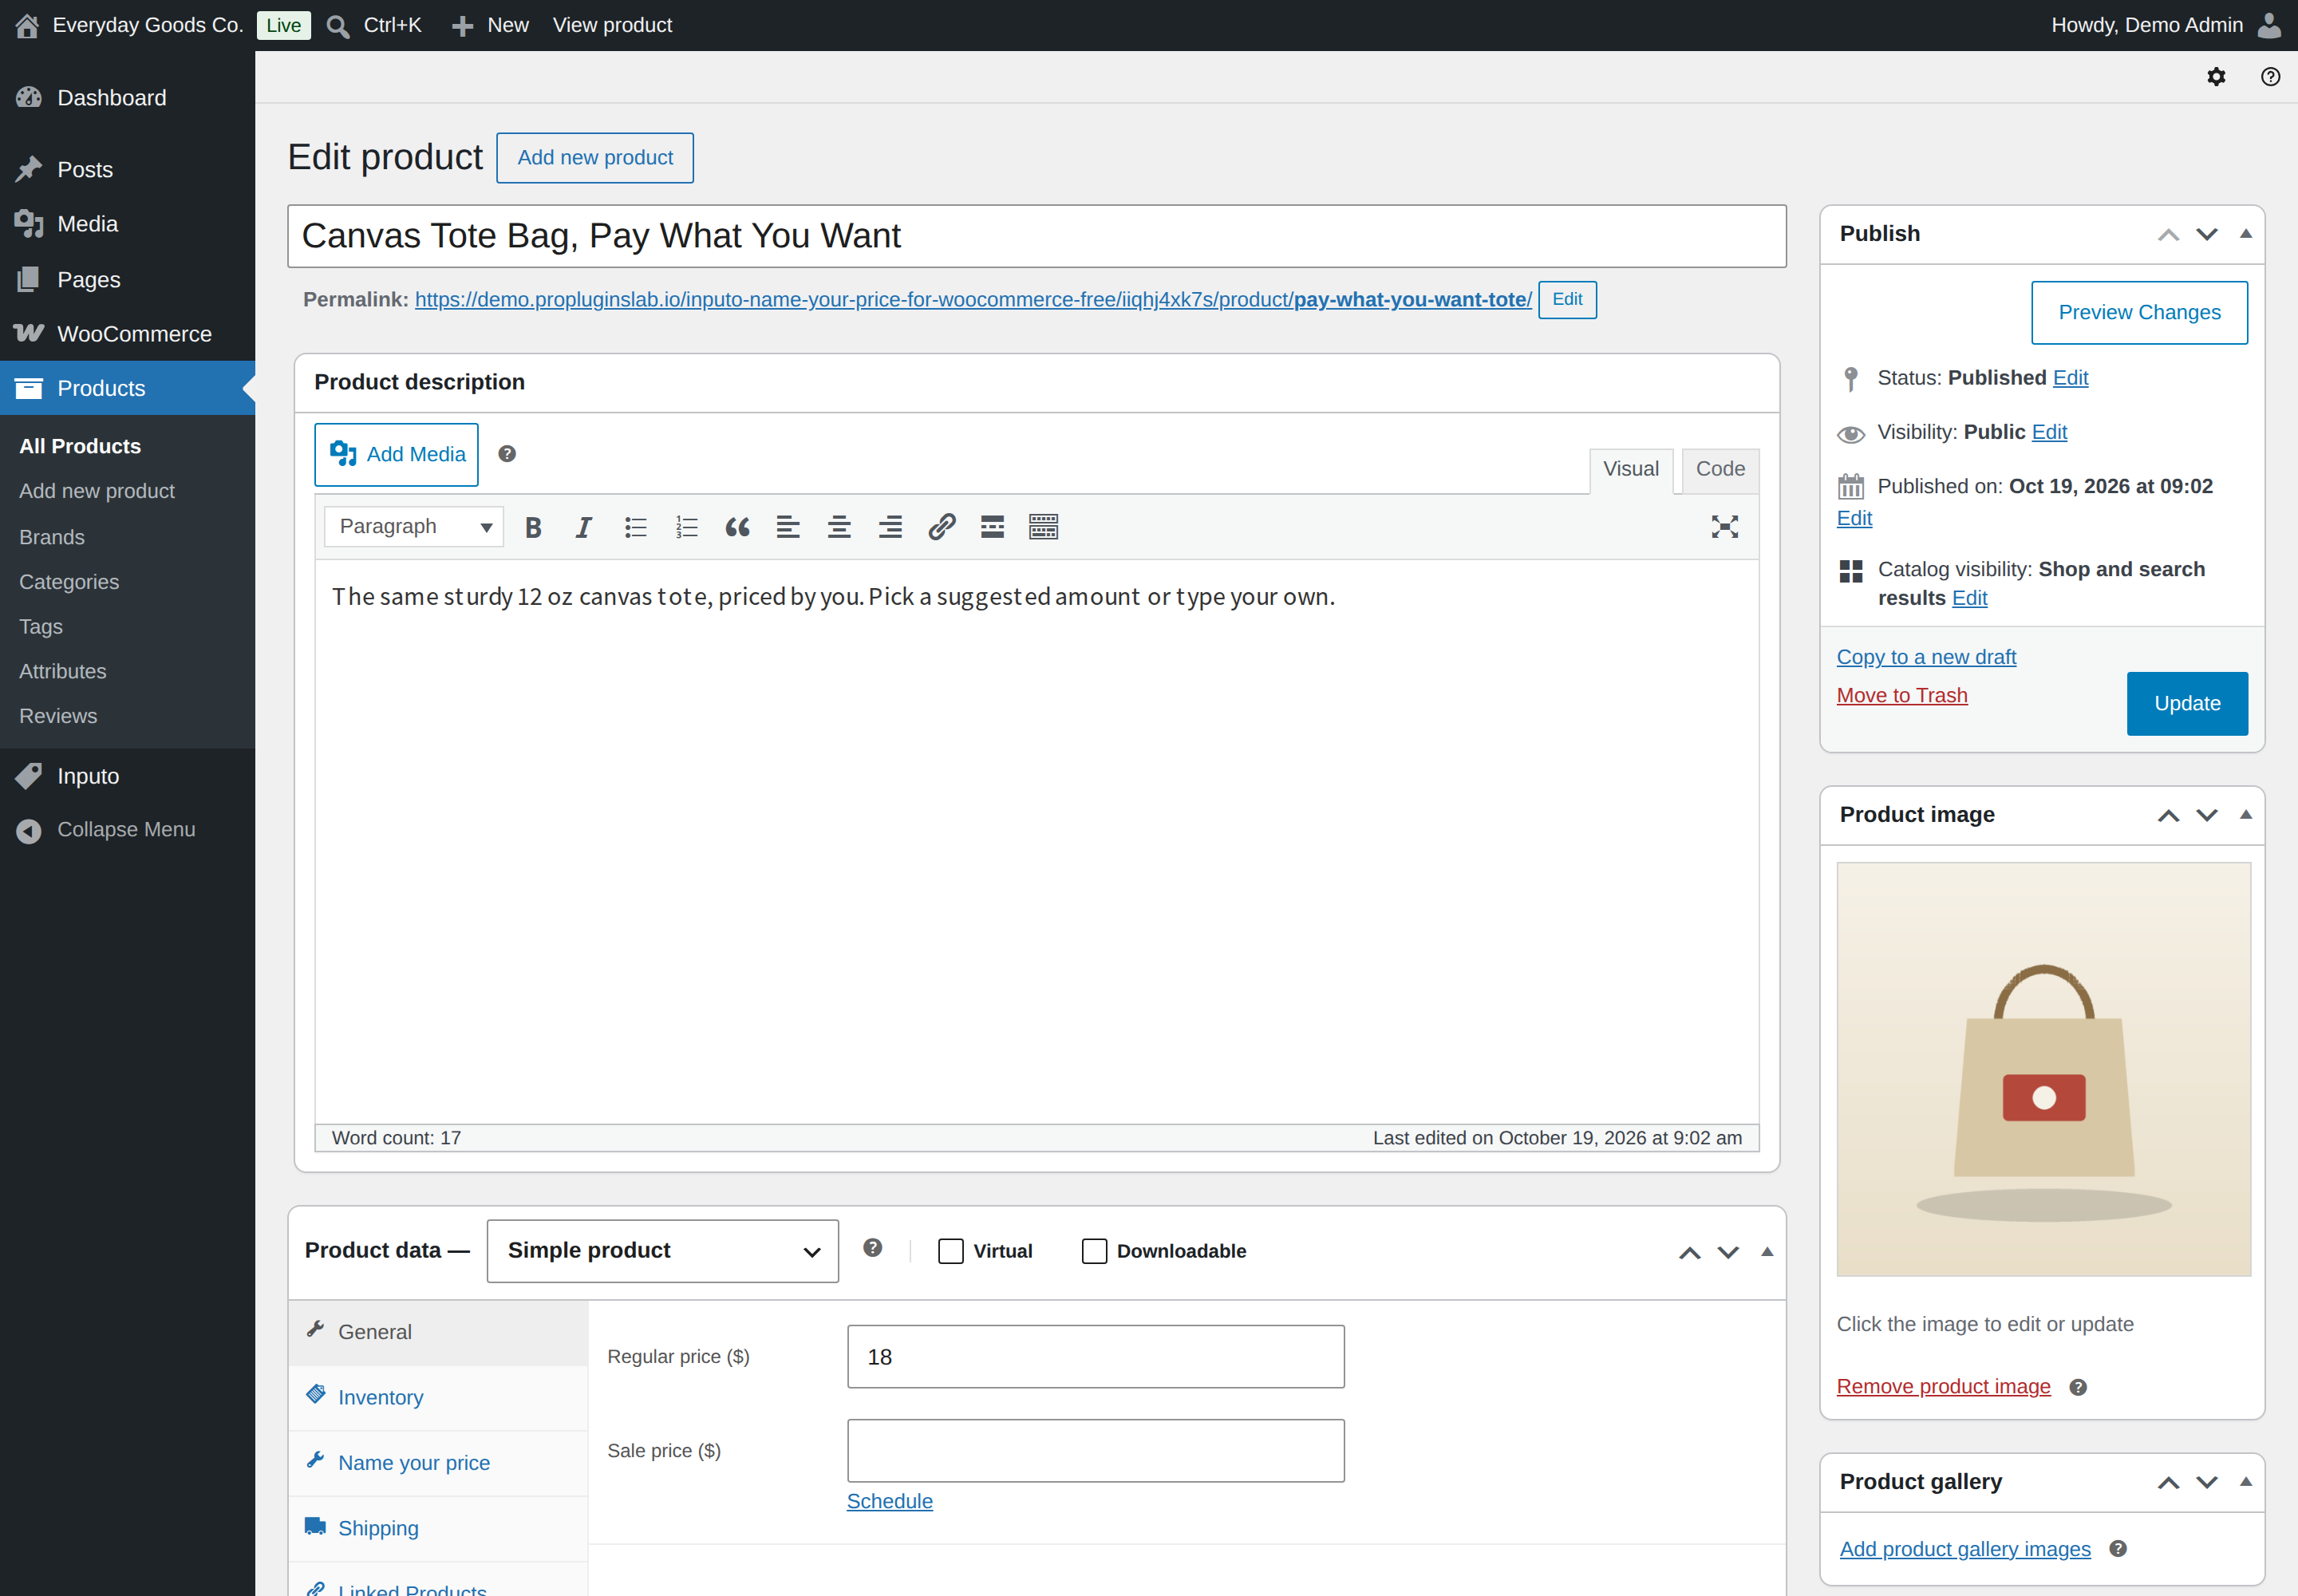This screenshot has width=2298, height=1596.
Task: Click Add Media button
Action: 397,455
